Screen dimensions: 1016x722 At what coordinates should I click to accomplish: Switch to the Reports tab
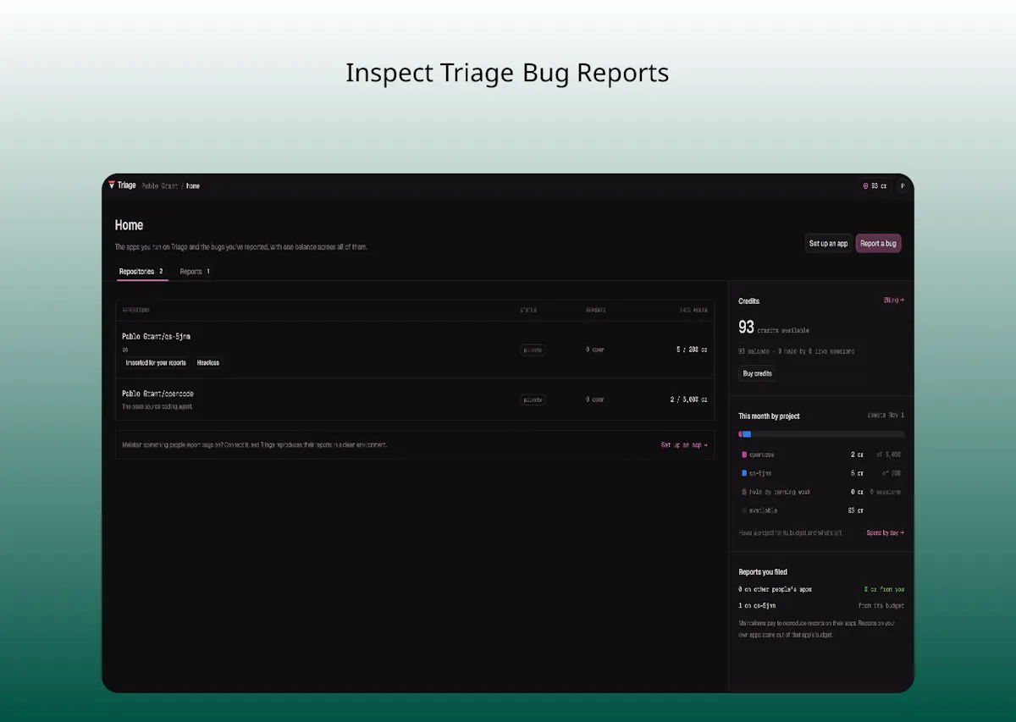pyautogui.click(x=195, y=272)
